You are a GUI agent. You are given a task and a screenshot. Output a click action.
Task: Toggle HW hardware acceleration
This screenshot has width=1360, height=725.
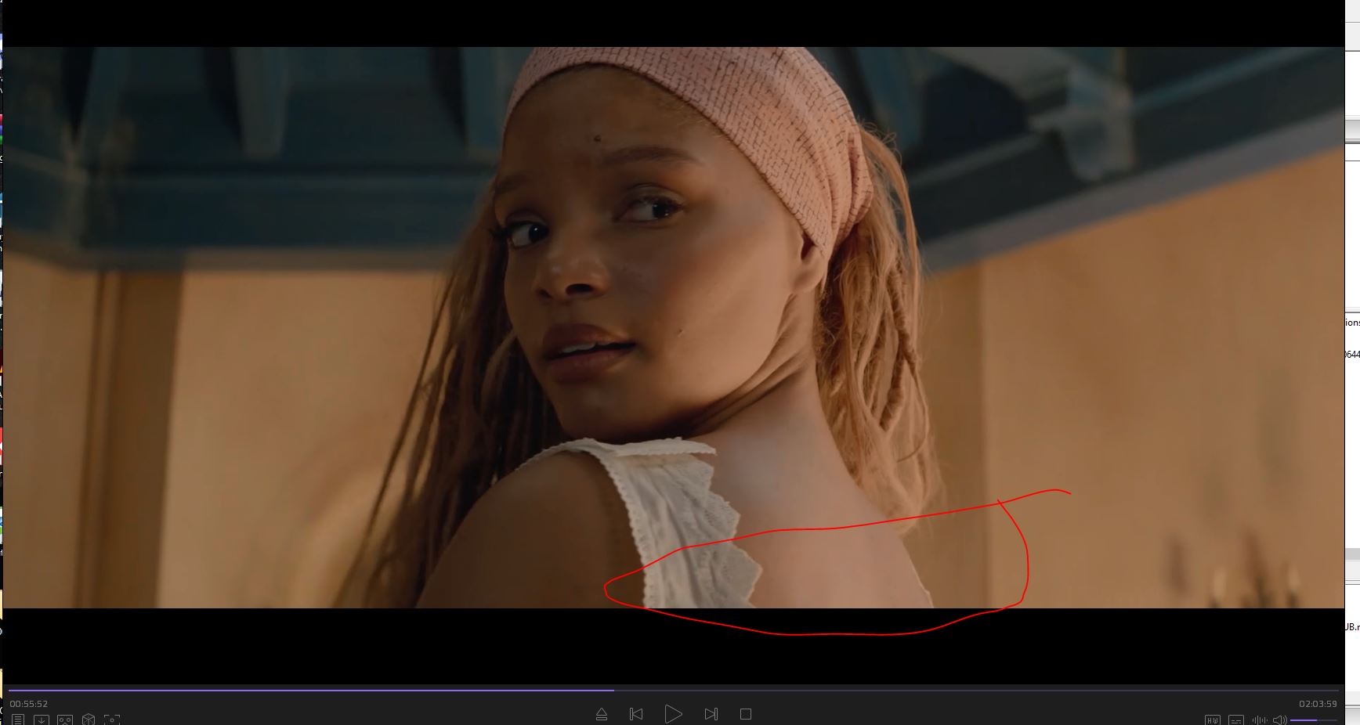tap(1212, 720)
